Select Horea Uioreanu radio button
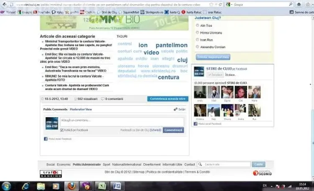This screenshot has height=191, width=314. pyautogui.click(x=198, y=33)
